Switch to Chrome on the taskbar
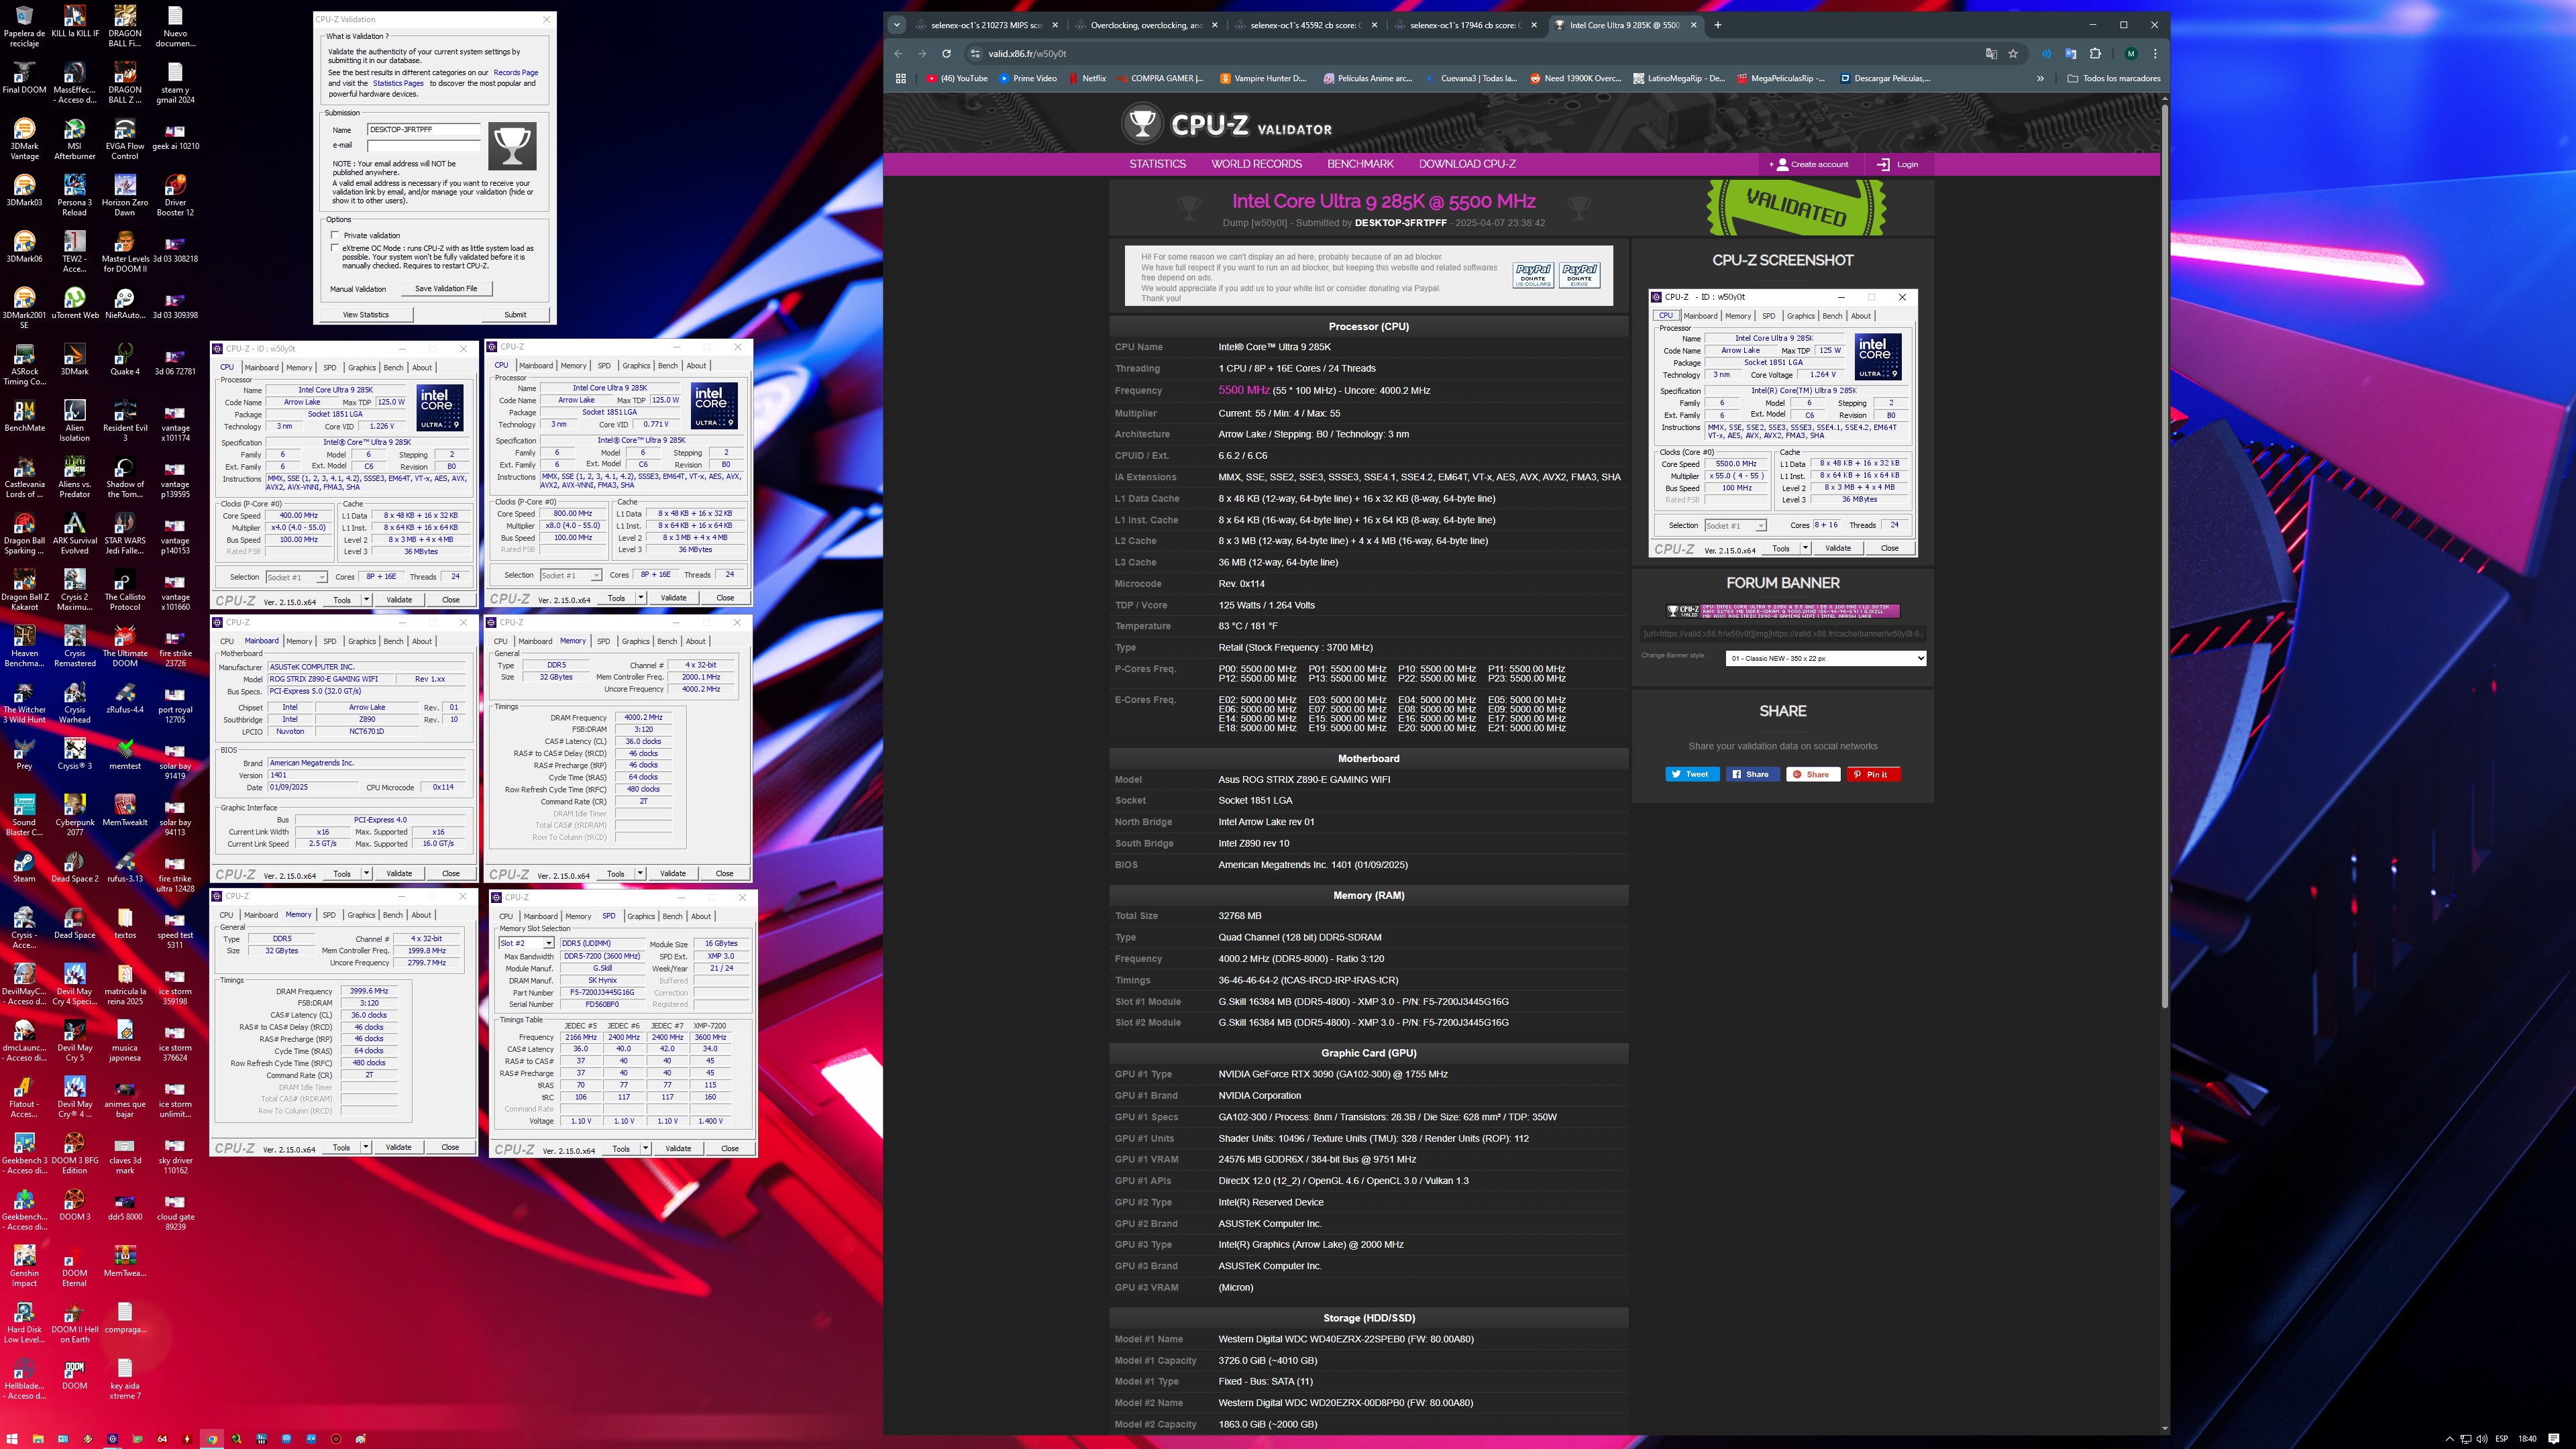Image resolution: width=2576 pixels, height=1449 pixels. [212, 1439]
